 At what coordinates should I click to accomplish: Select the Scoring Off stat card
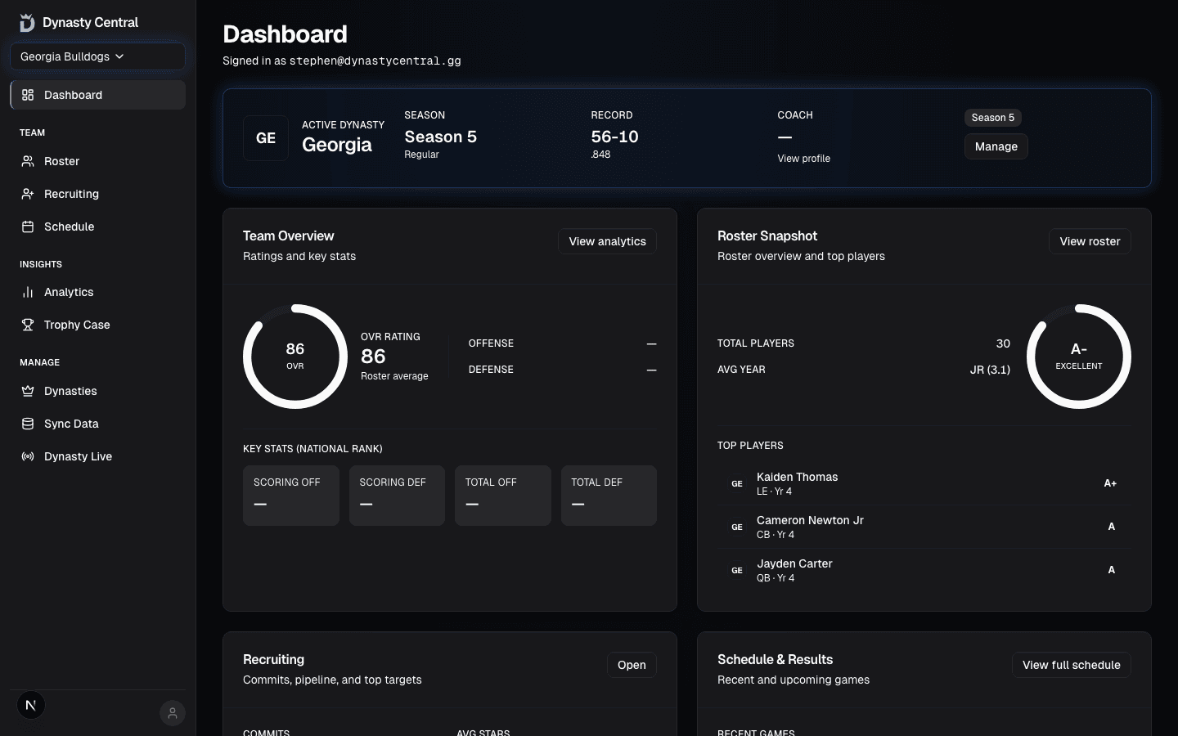coord(291,496)
